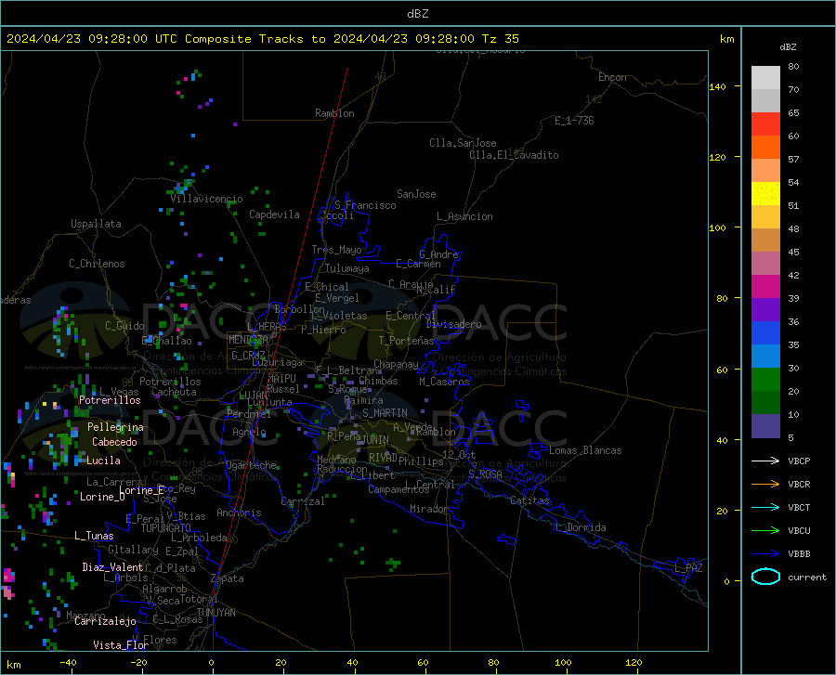Click the C_Chilenos label on map
This screenshot has height=675, width=836.
tap(97, 264)
